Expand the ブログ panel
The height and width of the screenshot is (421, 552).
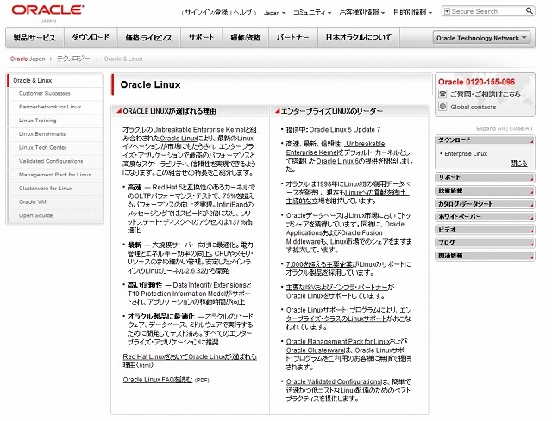[x=485, y=243]
